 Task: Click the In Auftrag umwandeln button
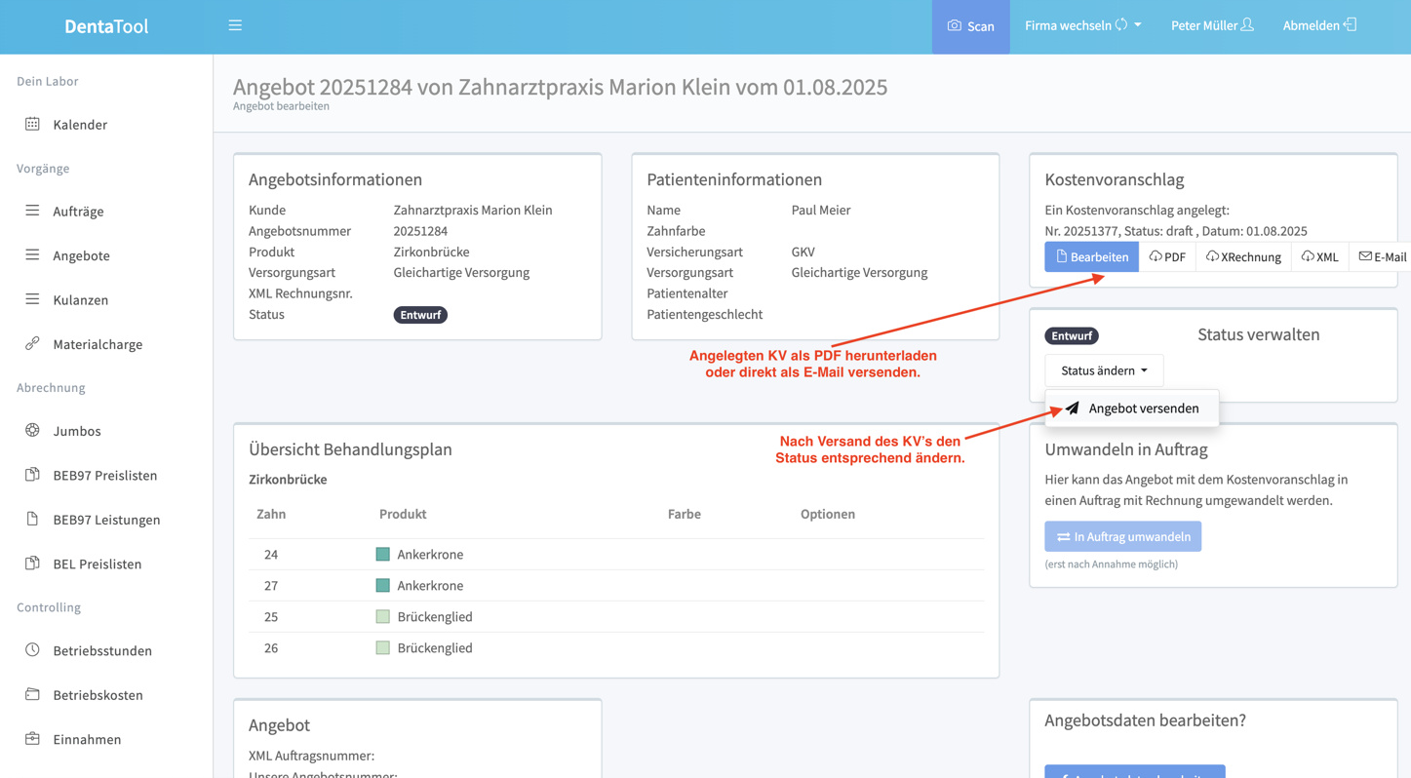click(x=1122, y=536)
